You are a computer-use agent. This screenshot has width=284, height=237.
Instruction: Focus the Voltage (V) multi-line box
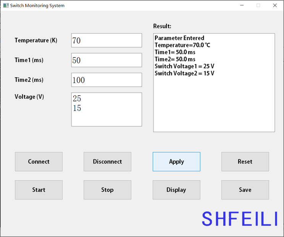click(106, 109)
